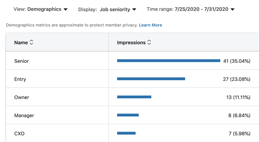Open the Display Job seniority dropdown

click(x=107, y=9)
